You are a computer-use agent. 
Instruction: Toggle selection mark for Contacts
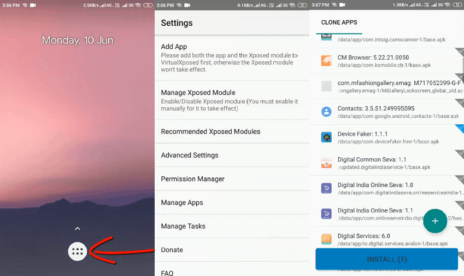pyautogui.click(x=460, y=103)
